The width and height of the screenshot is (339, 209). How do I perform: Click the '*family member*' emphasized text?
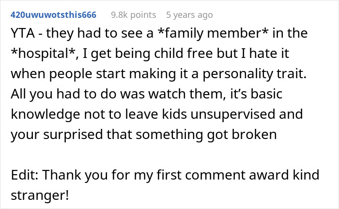[x=227, y=34]
